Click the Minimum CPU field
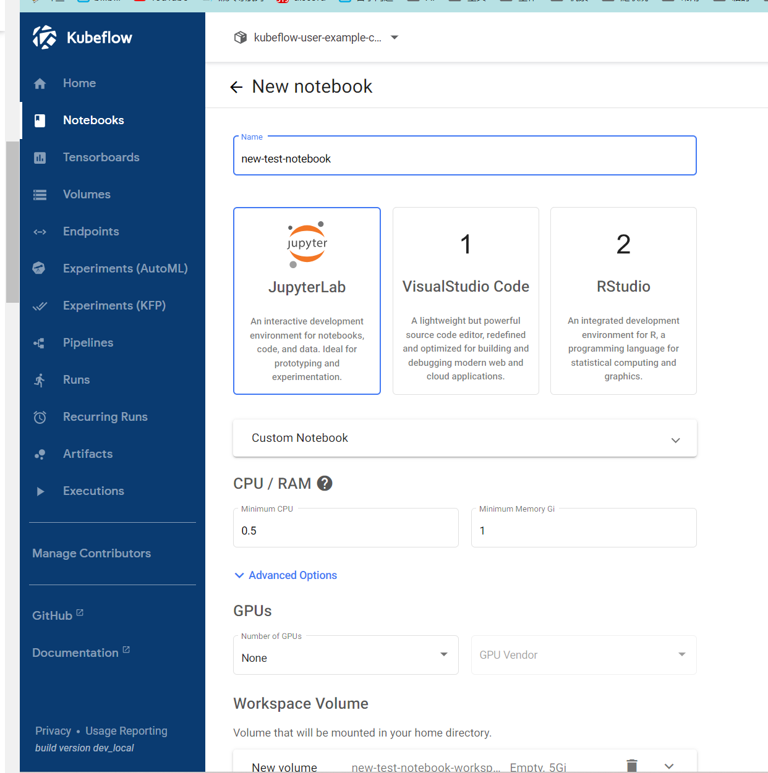The height and width of the screenshot is (773, 768). pos(346,528)
